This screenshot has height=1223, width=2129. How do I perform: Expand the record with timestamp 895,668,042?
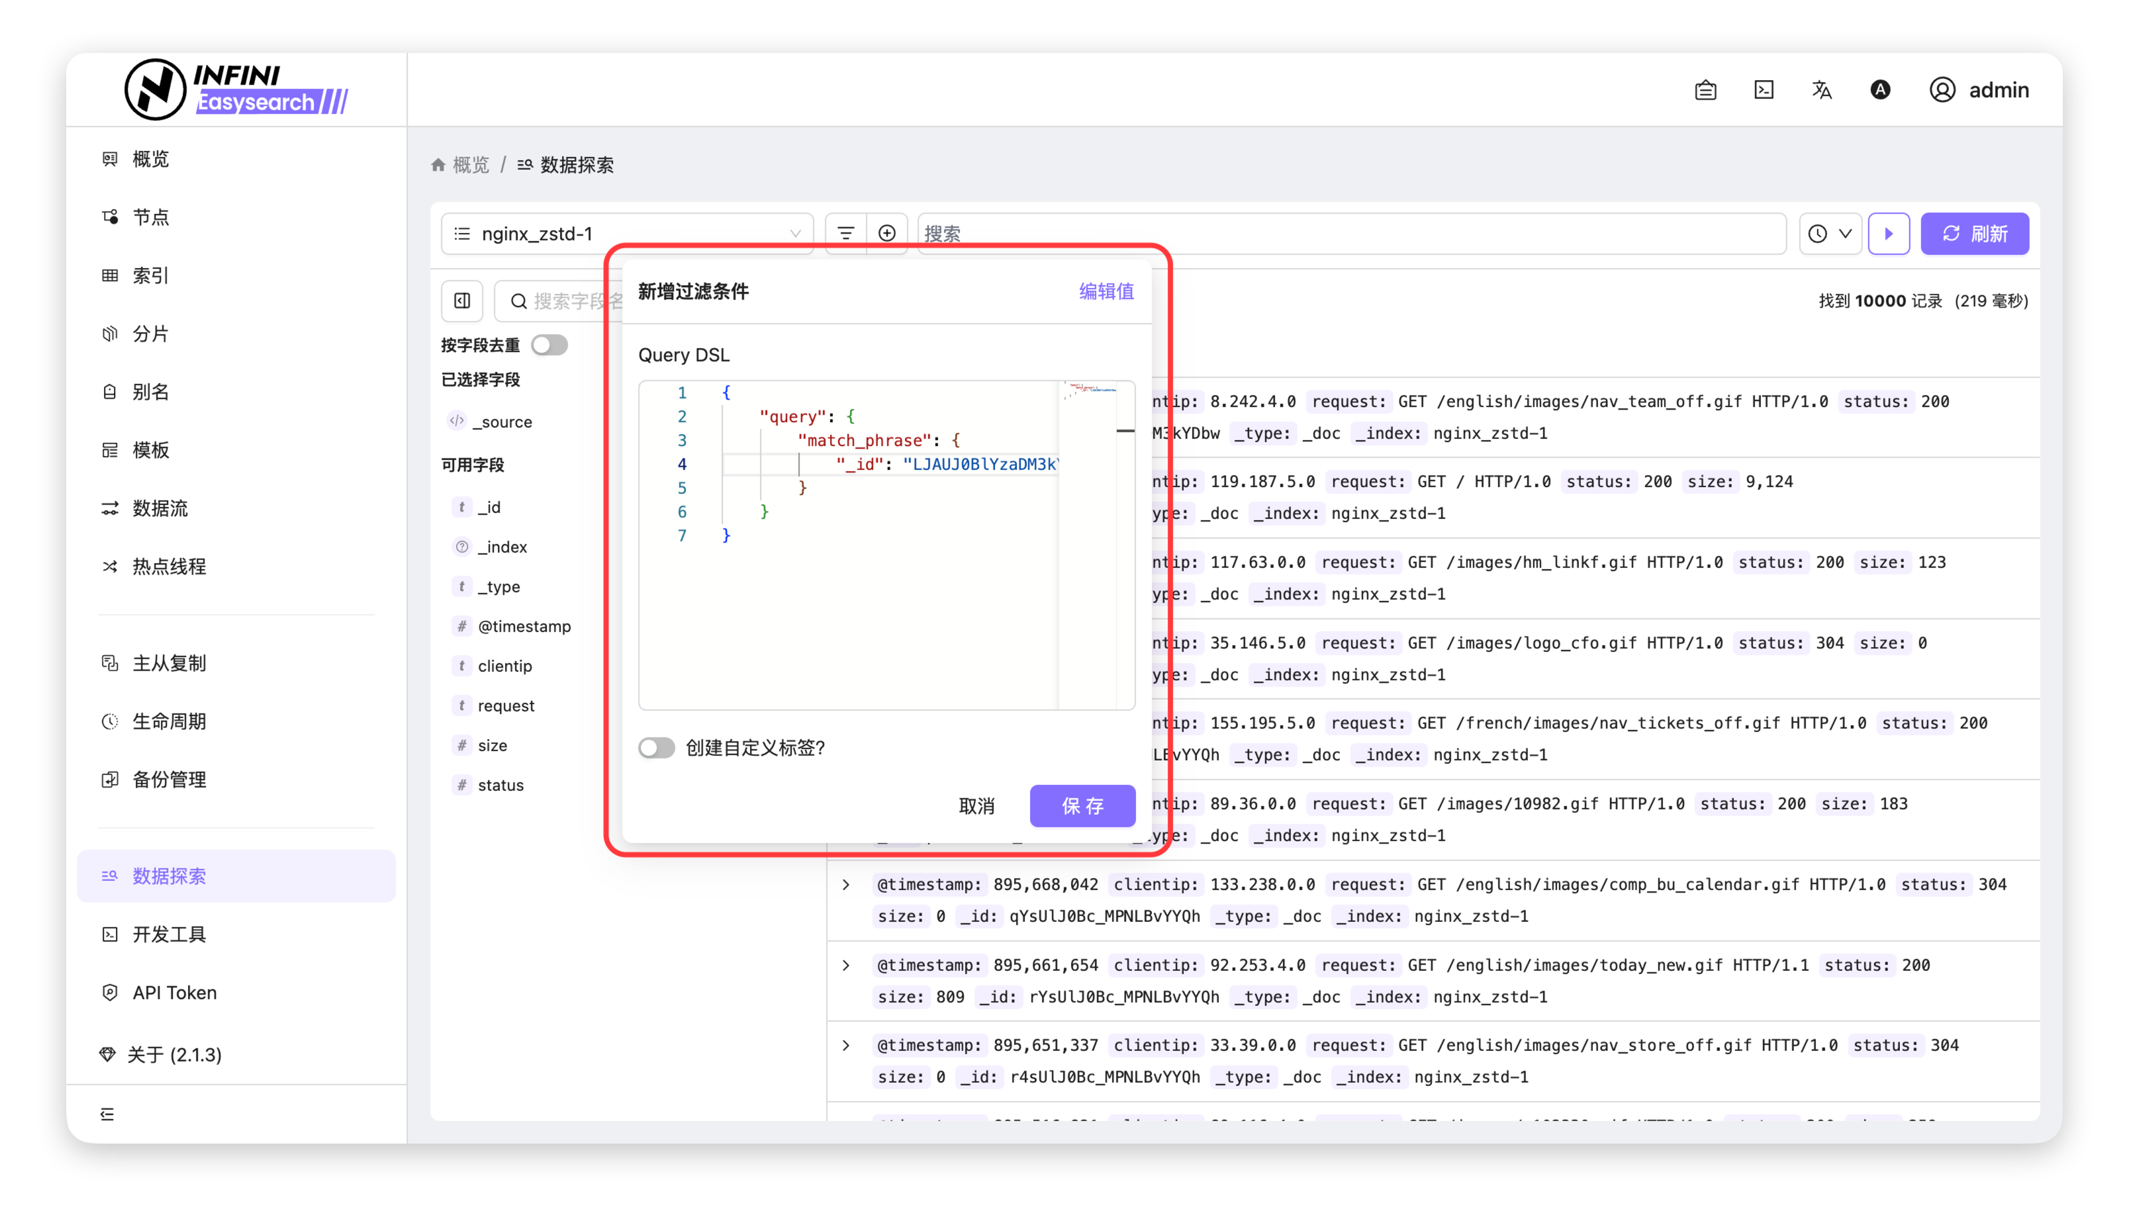click(x=846, y=884)
